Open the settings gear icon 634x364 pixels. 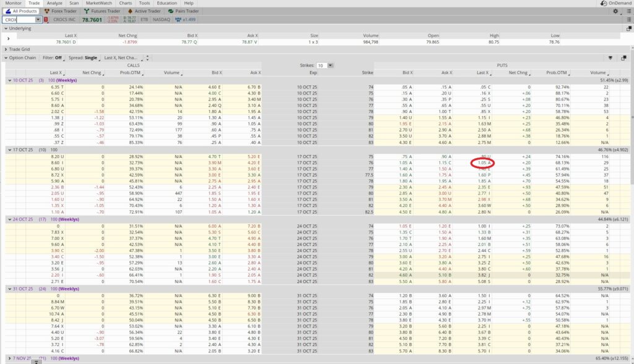pyautogui.click(x=615, y=11)
